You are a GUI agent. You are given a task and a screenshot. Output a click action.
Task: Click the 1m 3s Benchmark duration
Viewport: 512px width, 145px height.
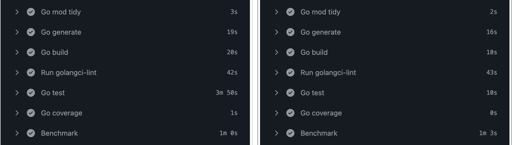point(488,133)
